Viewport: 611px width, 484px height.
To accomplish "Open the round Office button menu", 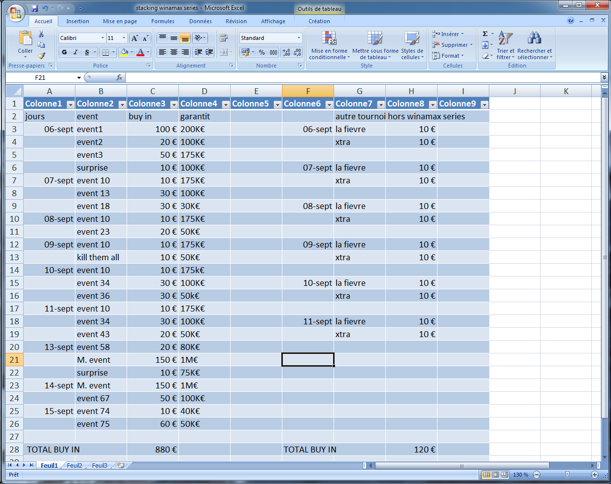I will pos(15,12).
